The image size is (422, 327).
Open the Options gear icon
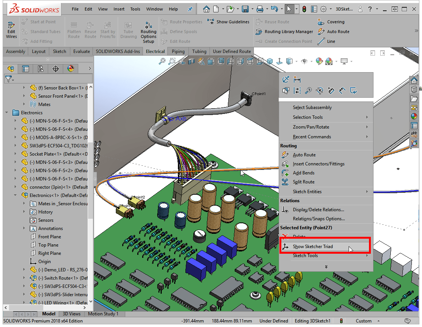coord(323,9)
